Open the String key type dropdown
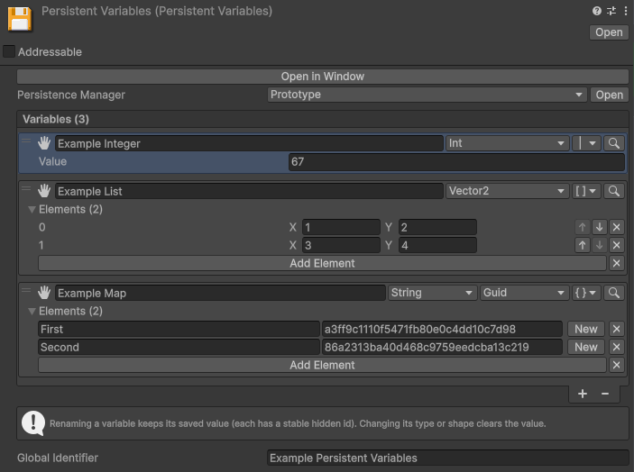This screenshot has height=472, width=634. point(432,293)
